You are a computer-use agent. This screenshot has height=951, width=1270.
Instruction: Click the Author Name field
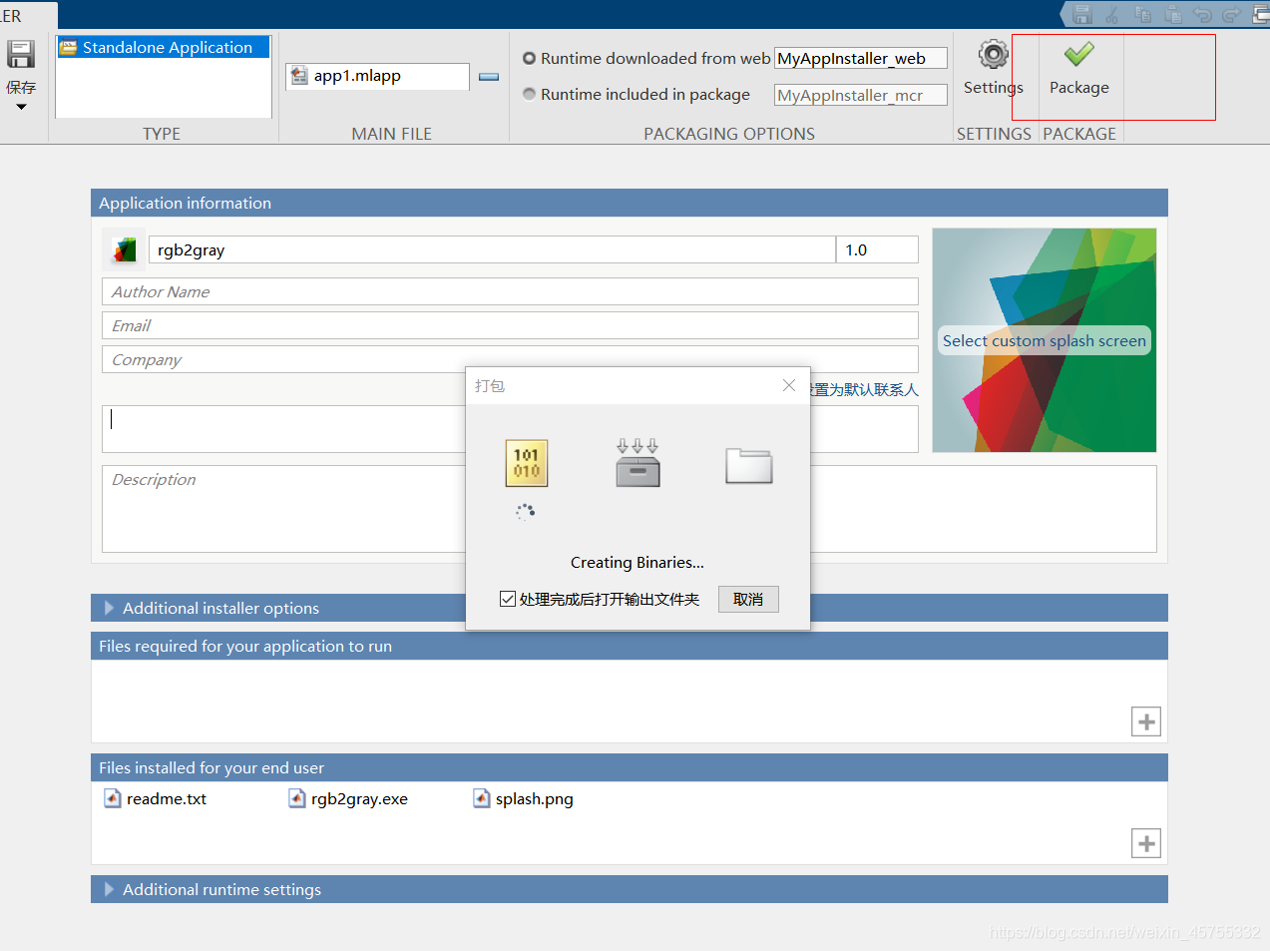(510, 291)
